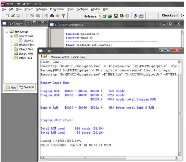Click the Output pane horizontal scrollbar thumb
The image size is (186, 162).
click(x=85, y=158)
